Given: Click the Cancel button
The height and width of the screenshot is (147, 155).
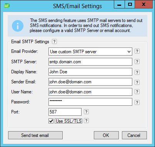Looking at the screenshot, I should 134,135.
